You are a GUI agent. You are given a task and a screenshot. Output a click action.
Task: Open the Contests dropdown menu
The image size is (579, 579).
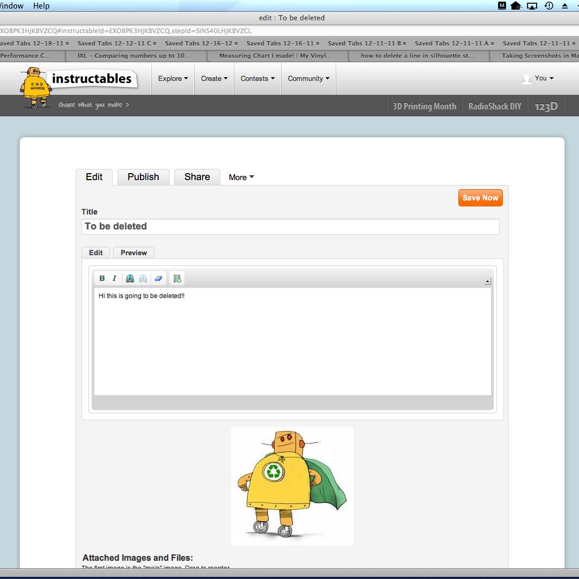257,78
